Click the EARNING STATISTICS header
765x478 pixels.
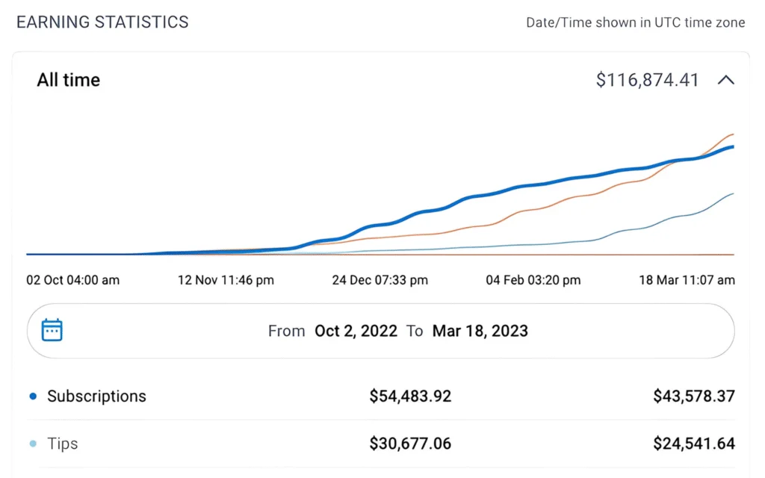102,22
